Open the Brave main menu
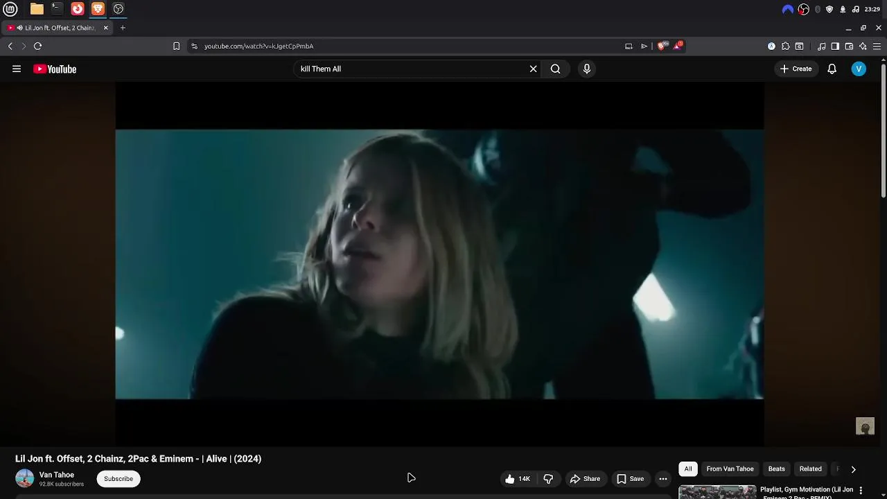The height and width of the screenshot is (499, 887). pyautogui.click(x=877, y=46)
